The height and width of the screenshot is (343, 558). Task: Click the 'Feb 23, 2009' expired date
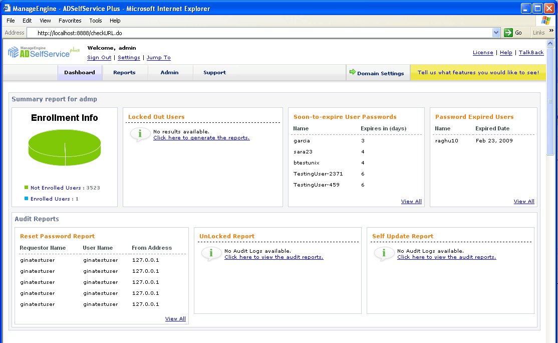point(494,141)
